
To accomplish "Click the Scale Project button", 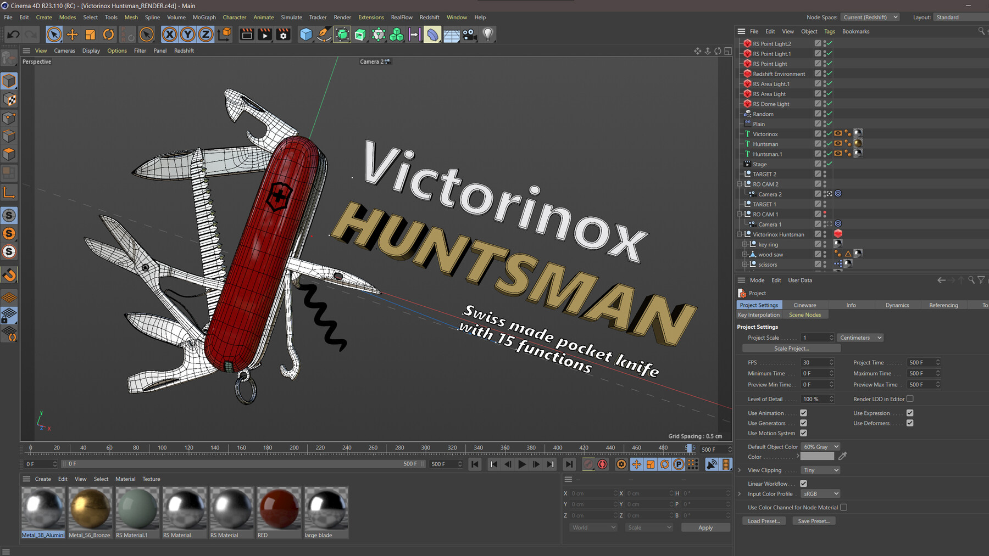I will click(x=791, y=348).
